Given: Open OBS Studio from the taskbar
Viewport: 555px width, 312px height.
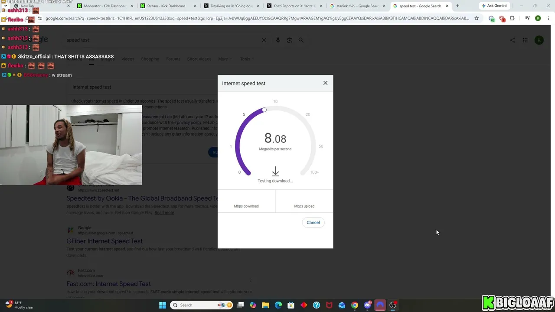Looking at the screenshot, I should [393, 305].
